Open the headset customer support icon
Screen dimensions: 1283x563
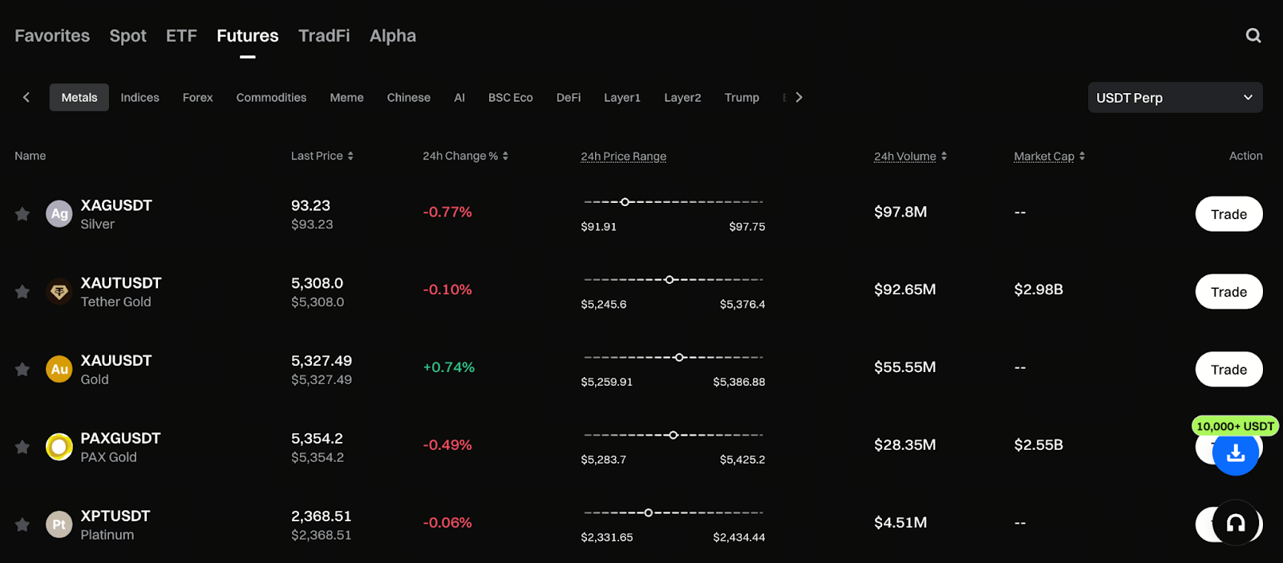click(1236, 523)
